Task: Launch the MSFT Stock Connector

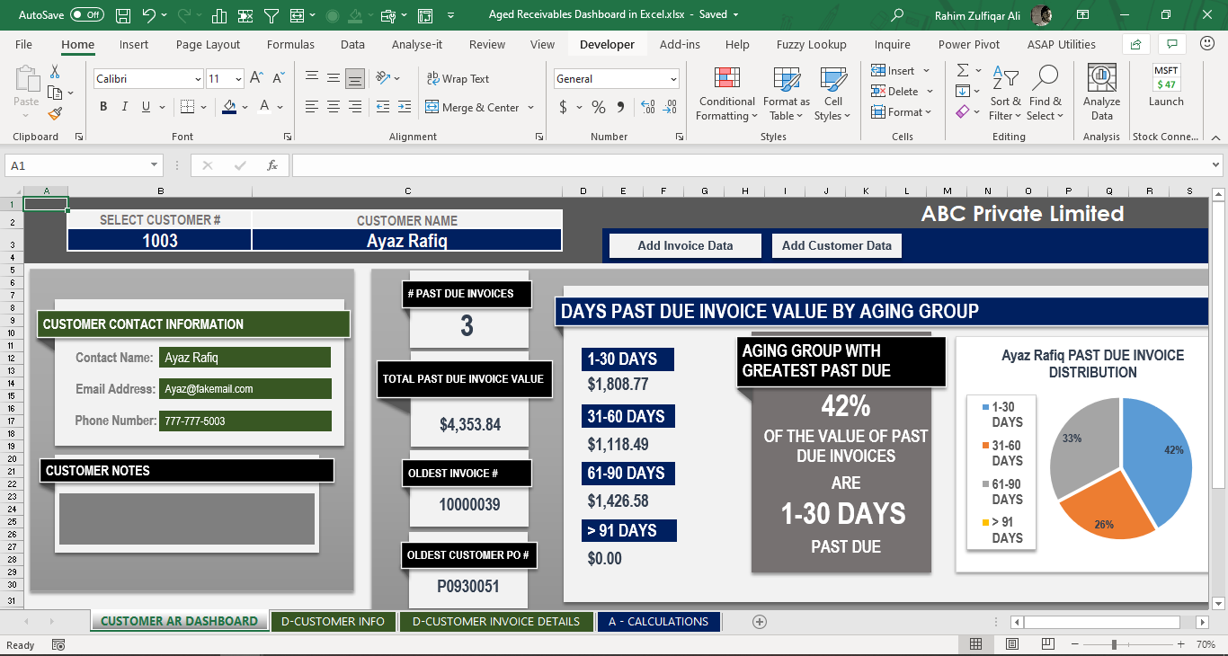Action: click(x=1166, y=85)
